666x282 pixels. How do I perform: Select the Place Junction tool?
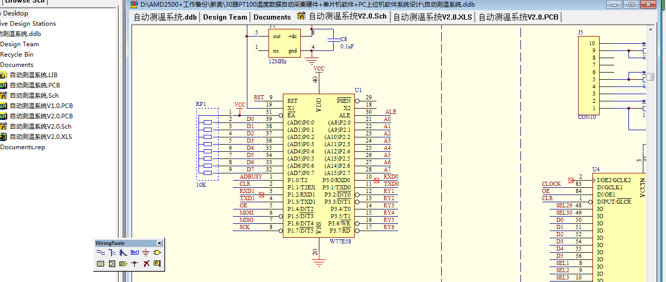(135, 264)
